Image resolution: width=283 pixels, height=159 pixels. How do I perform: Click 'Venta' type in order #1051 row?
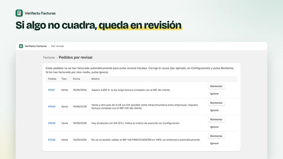point(65,90)
